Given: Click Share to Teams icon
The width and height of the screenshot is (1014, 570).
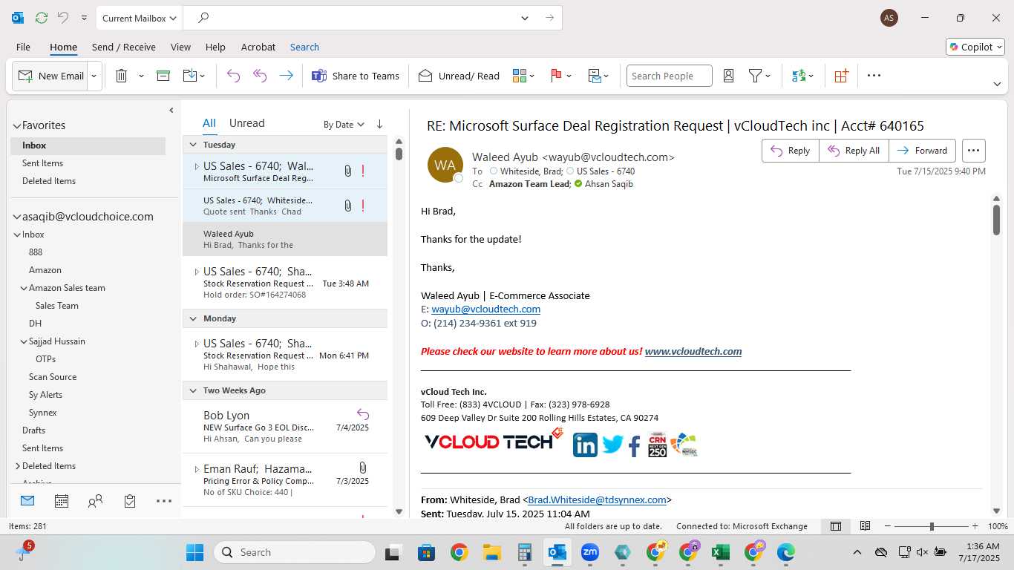Looking at the screenshot, I should pyautogui.click(x=319, y=76).
